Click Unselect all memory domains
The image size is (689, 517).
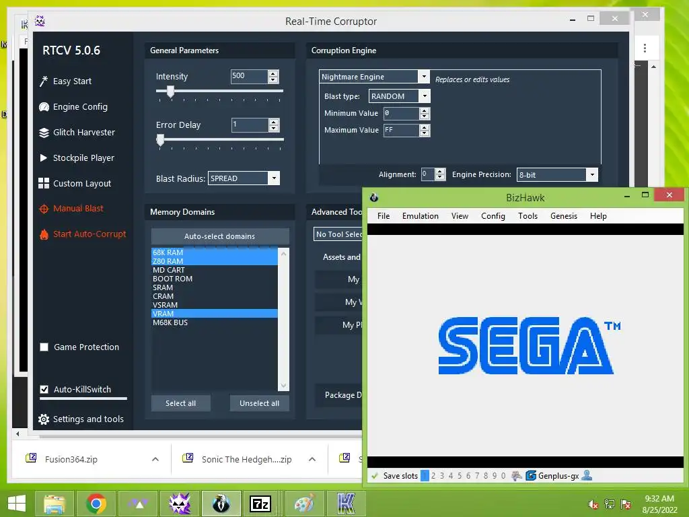tap(259, 403)
